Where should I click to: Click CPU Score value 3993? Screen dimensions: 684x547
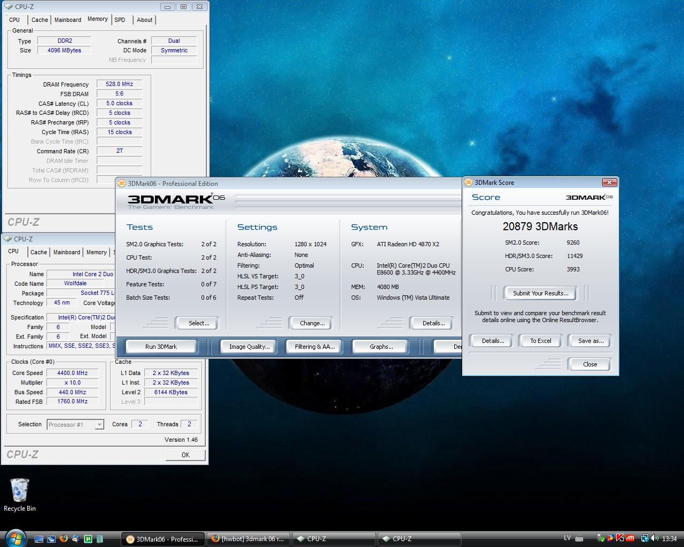573,269
